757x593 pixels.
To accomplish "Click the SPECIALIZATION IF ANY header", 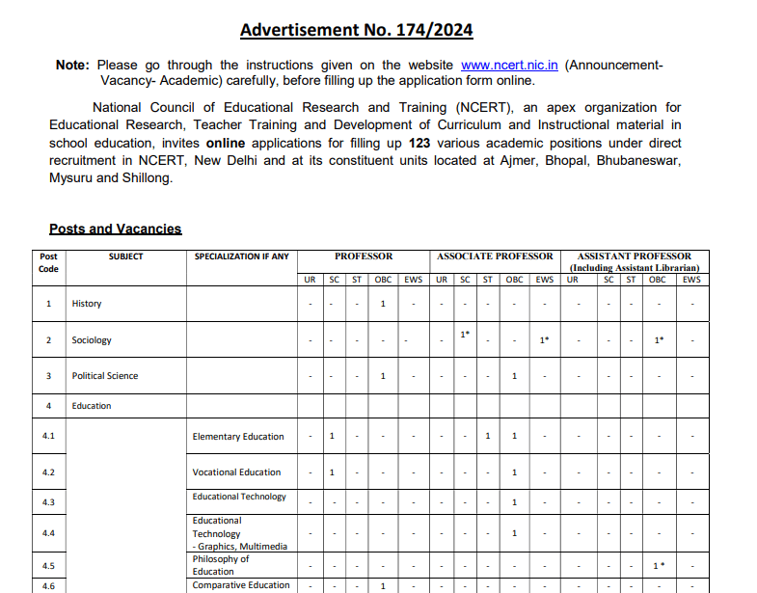I will click(241, 256).
